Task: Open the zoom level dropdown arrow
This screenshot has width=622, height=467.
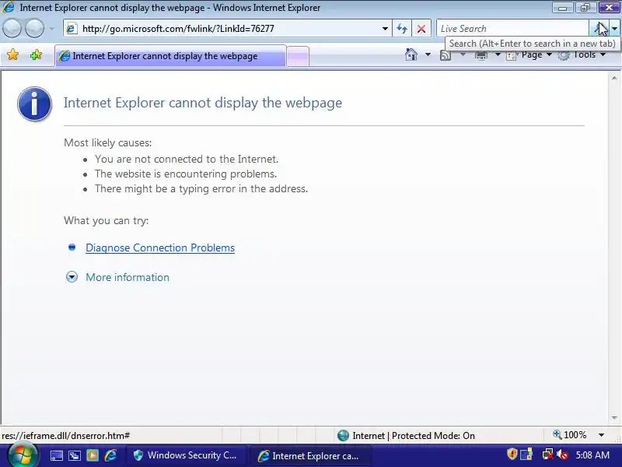Action: click(601, 435)
